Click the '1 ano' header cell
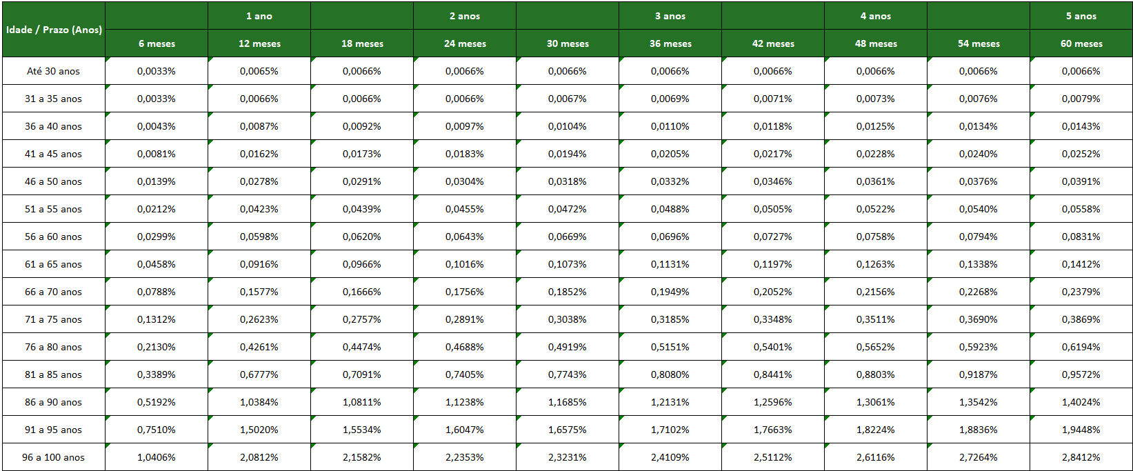Viewport: 1133px width, 471px height. click(x=259, y=16)
